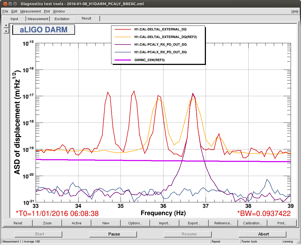This screenshot has width=301, height=245.
Task: Click the Print... button
Action: tap(282, 223)
